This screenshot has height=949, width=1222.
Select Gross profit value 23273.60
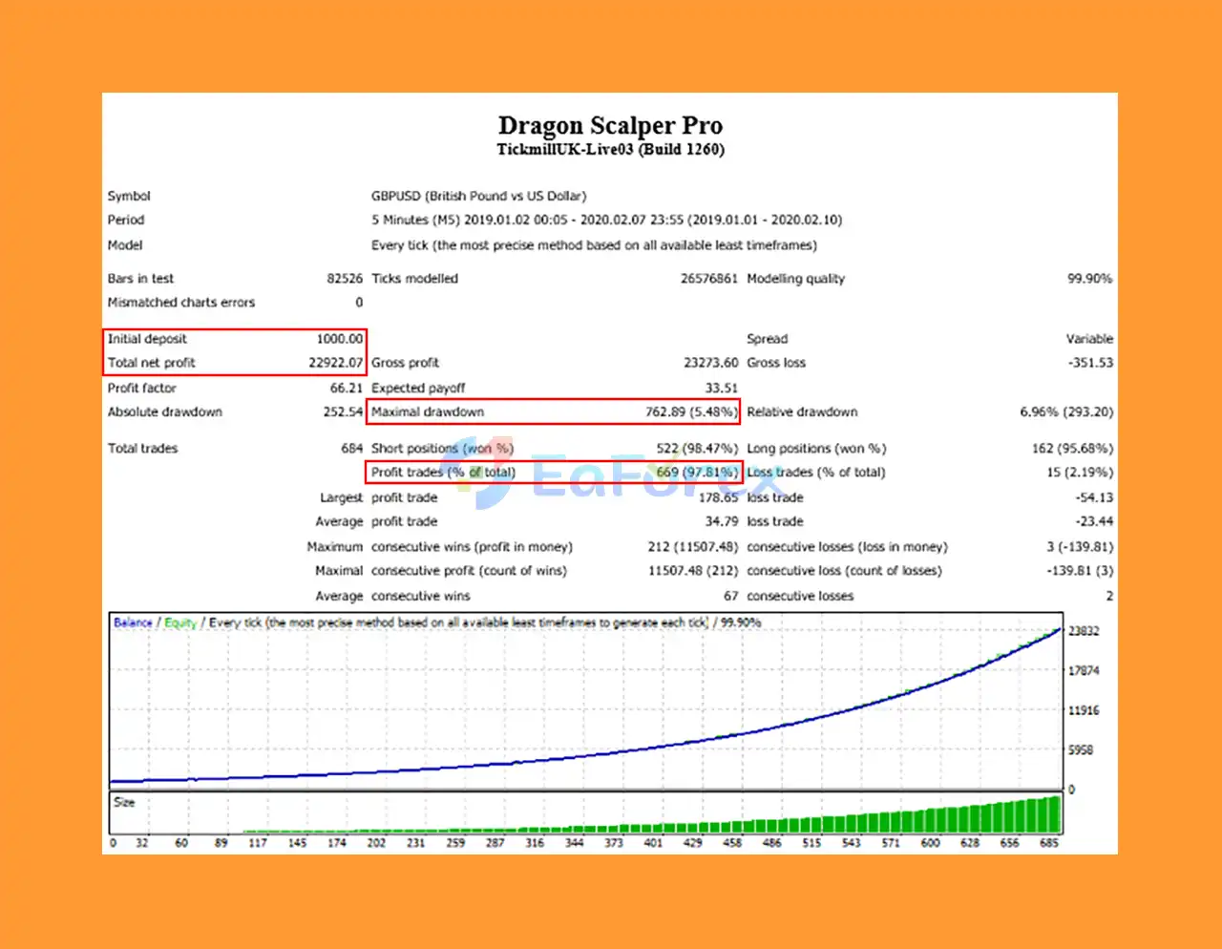tap(711, 363)
